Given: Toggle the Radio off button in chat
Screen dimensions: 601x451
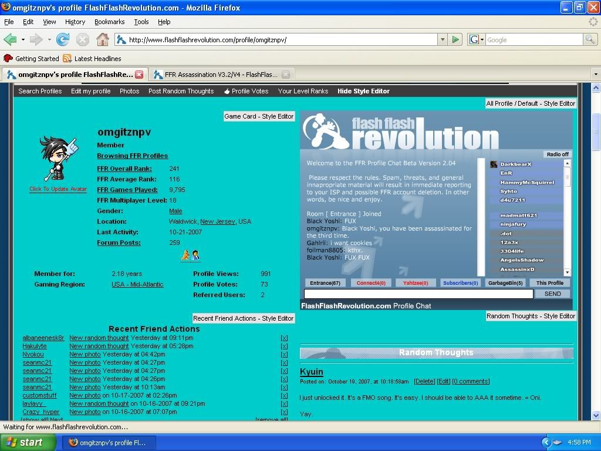Looking at the screenshot, I should pyautogui.click(x=558, y=154).
